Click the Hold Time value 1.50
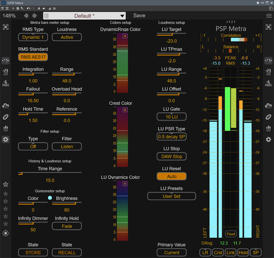 (33, 120)
